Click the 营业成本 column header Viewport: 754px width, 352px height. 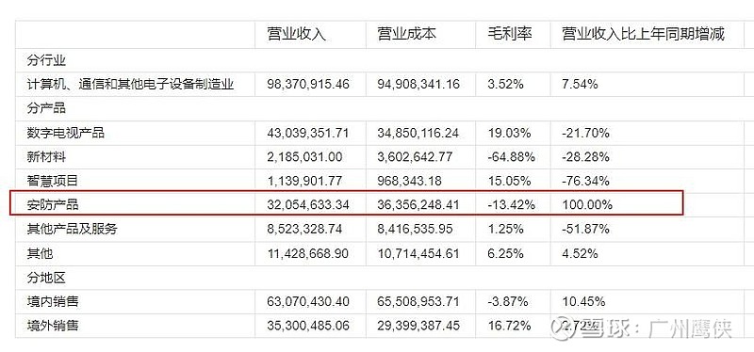[407, 34]
